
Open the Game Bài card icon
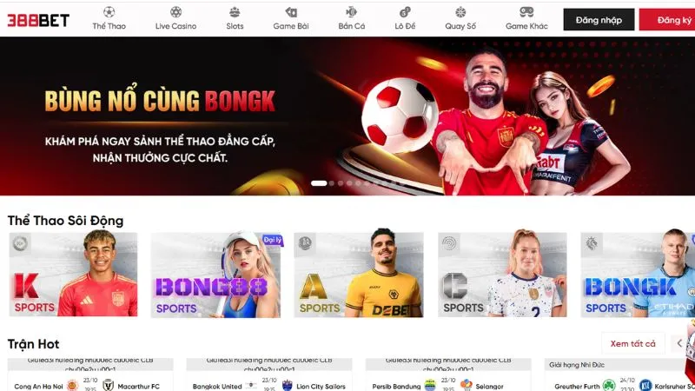click(x=291, y=12)
